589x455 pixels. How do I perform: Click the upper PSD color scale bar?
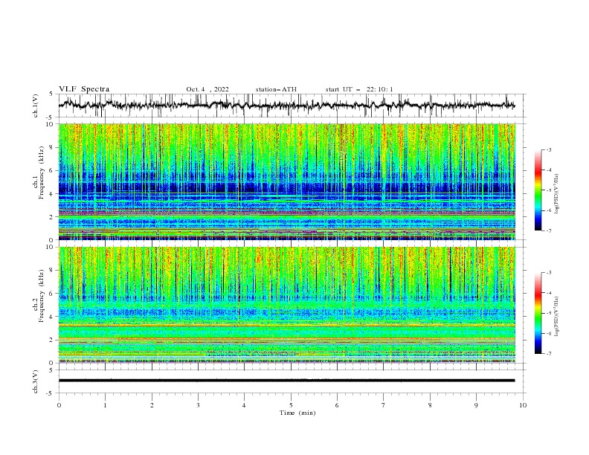(538, 190)
